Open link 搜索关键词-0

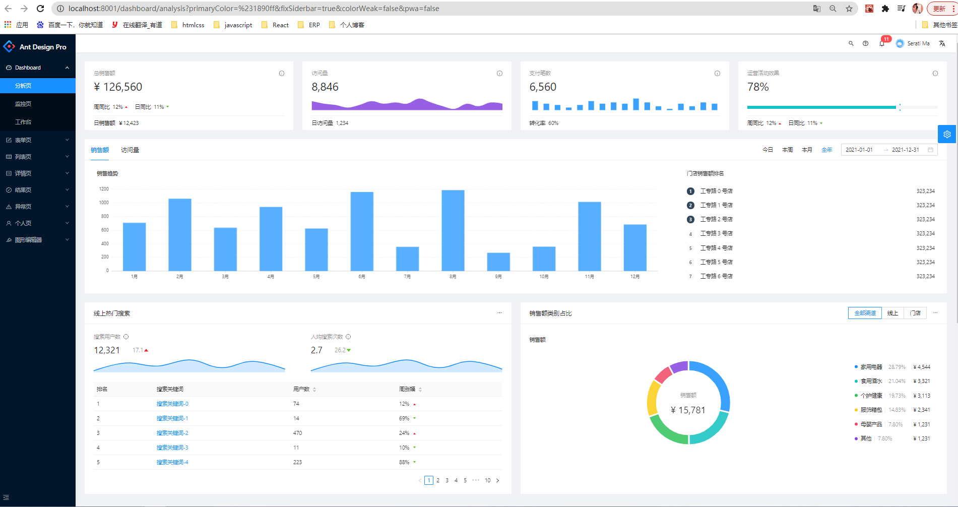pyautogui.click(x=172, y=404)
